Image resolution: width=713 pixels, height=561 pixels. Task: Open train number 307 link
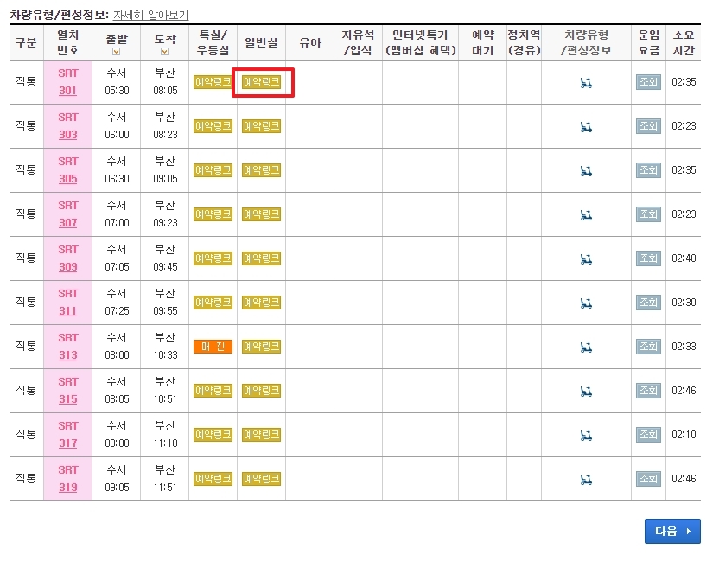67,223
